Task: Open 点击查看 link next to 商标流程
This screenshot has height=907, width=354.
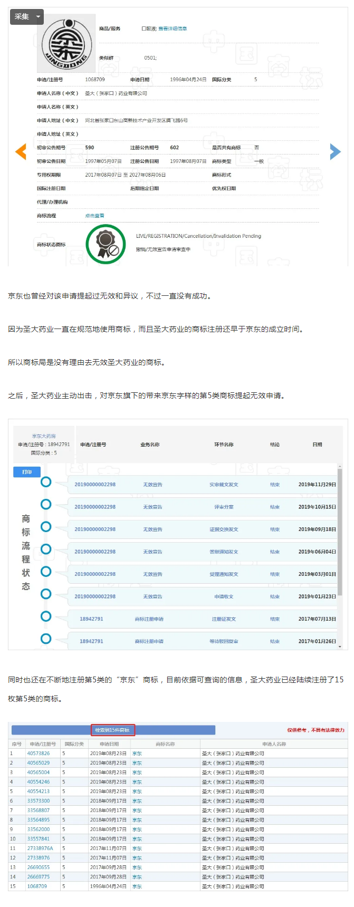Action: coord(94,216)
